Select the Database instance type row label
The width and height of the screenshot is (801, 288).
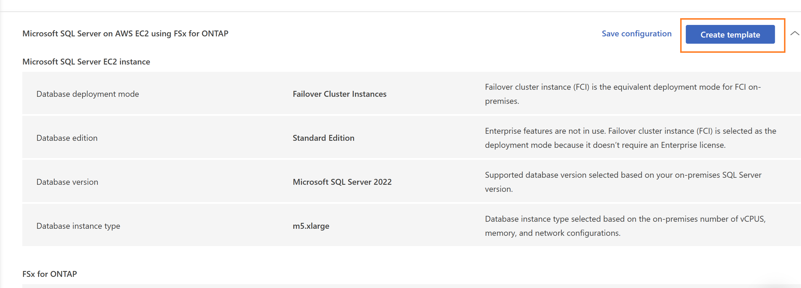click(x=78, y=226)
